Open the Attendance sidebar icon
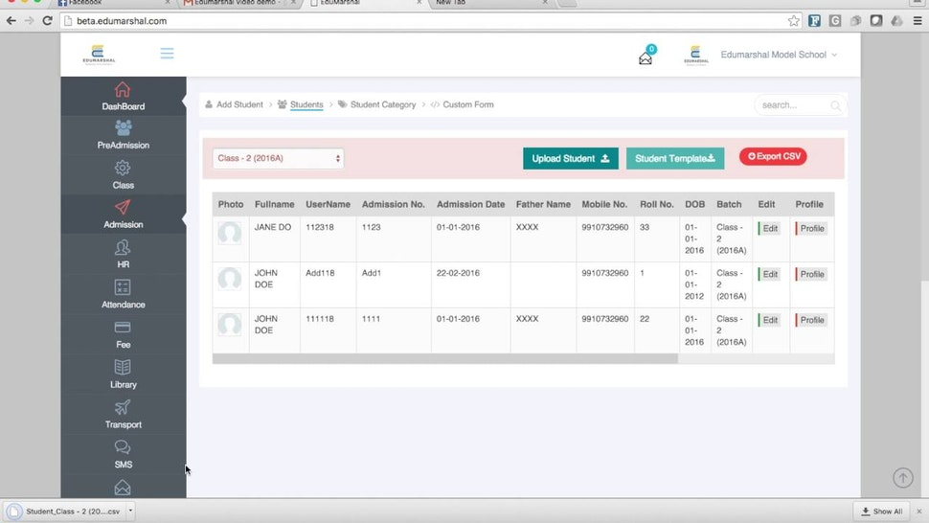This screenshot has width=929, height=523. coord(123,287)
